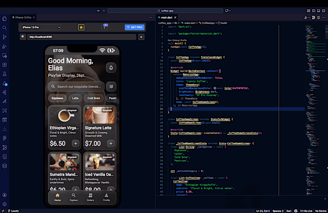Close the main.dart tab

click(x=175, y=18)
